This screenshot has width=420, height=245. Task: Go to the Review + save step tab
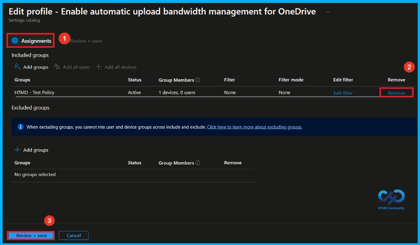pyautogui.click(x=86, y=41)
